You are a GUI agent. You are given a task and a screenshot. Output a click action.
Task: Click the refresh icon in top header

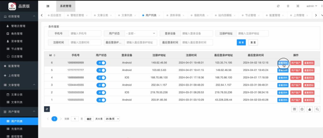click(278, 6)
